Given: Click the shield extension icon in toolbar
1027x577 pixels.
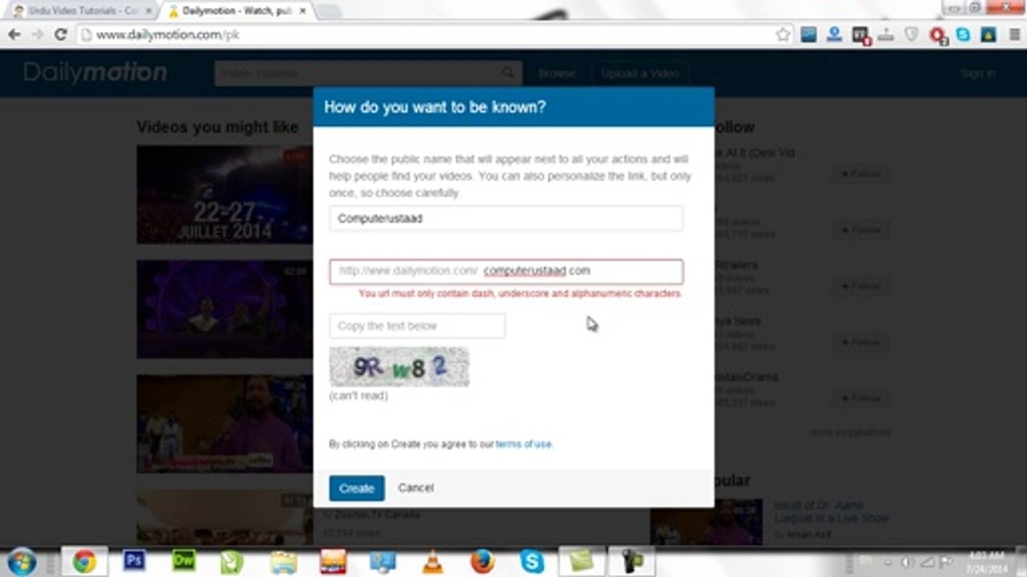Looking at the screenshot, I should coord(911,34).
